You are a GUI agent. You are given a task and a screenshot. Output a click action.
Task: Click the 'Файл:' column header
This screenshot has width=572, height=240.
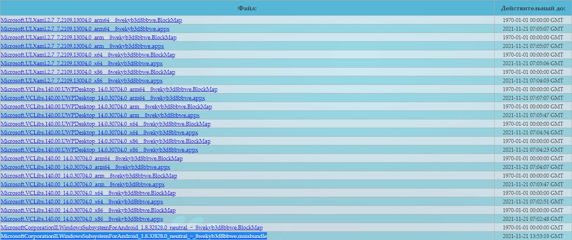coord(247,8)
